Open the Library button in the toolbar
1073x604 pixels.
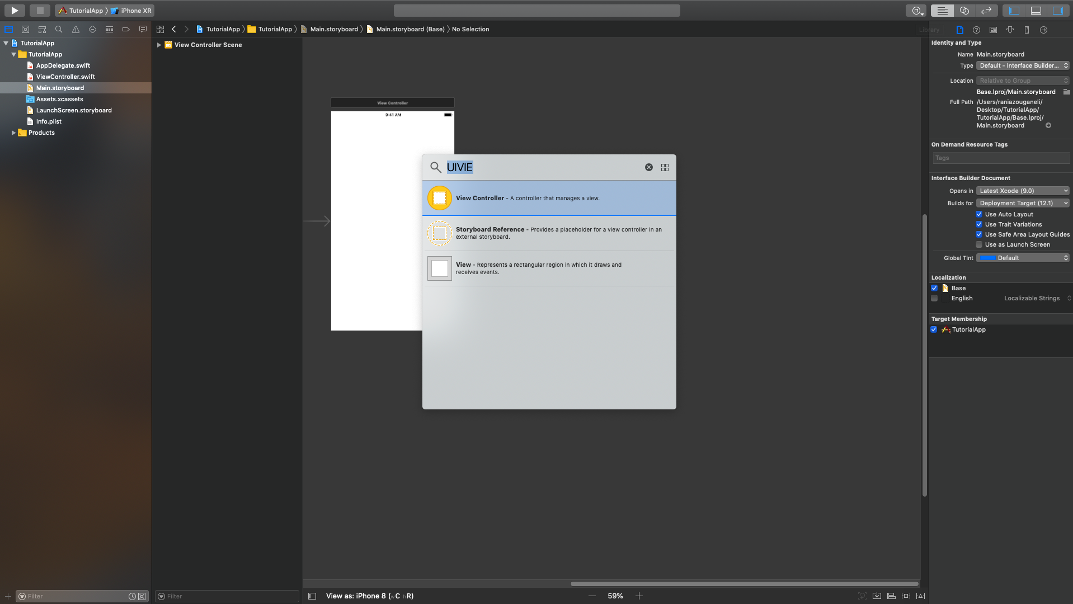coord(916,10)
